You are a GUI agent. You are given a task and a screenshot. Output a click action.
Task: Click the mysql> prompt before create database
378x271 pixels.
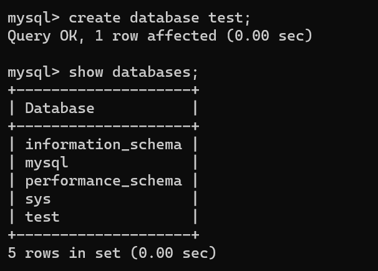coord(34,17)
